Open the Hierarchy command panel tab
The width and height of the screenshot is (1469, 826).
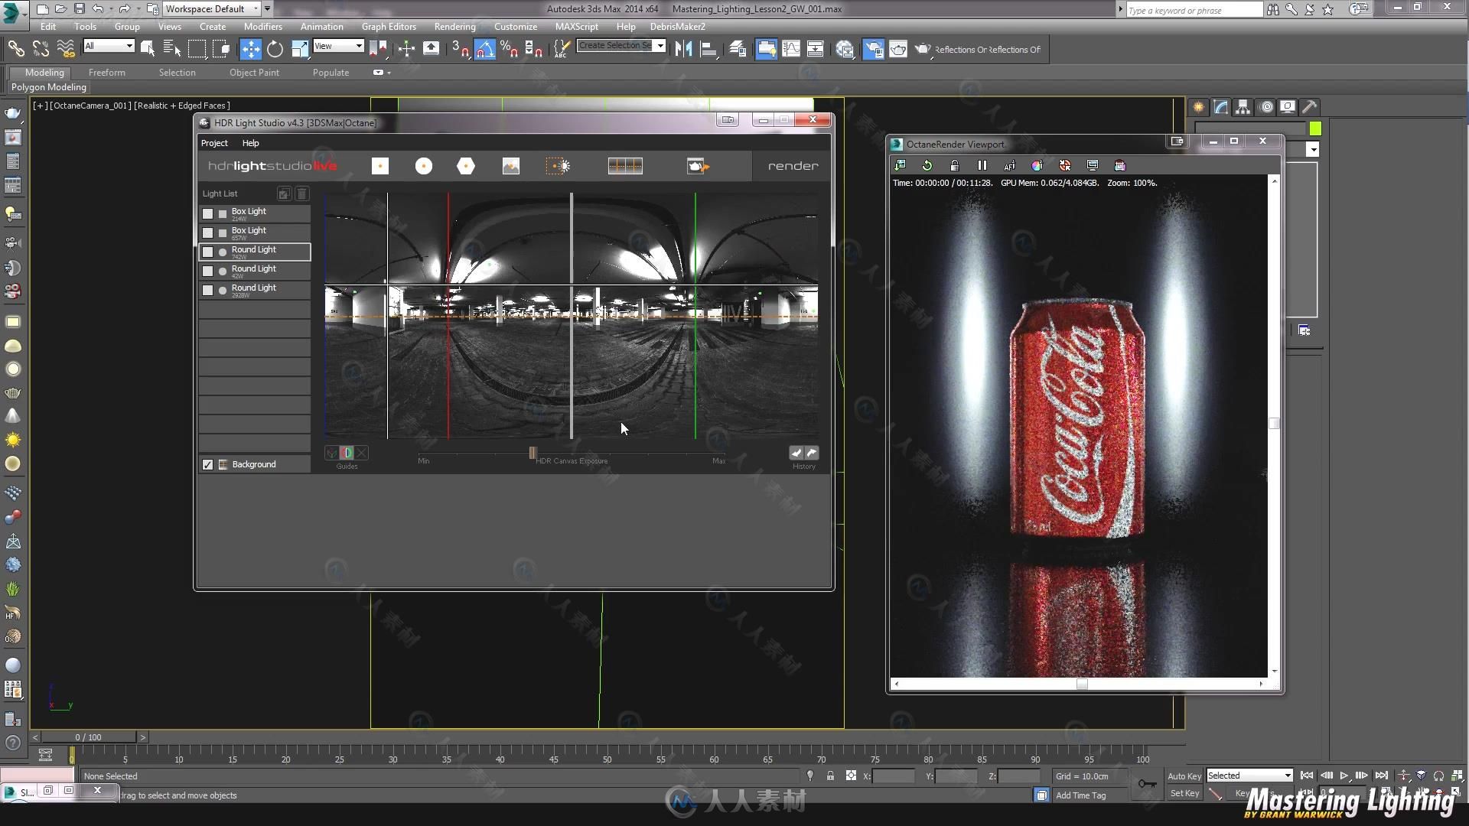coord(1243,107)
